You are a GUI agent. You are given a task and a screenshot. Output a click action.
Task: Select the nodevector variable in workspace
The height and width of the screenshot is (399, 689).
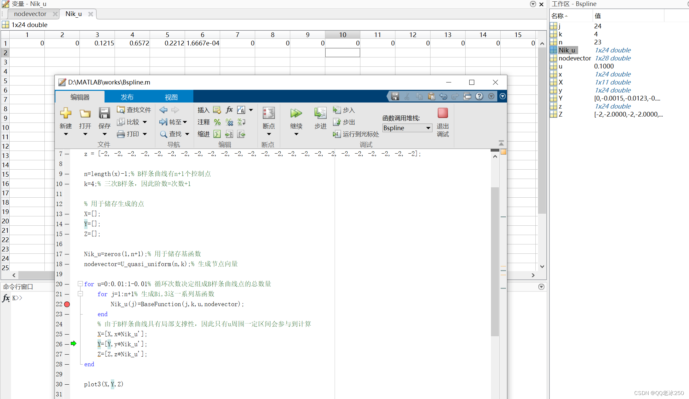(x=574, y=58)
